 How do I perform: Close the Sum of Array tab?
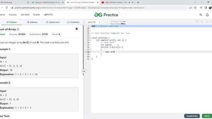click(98, 2)
